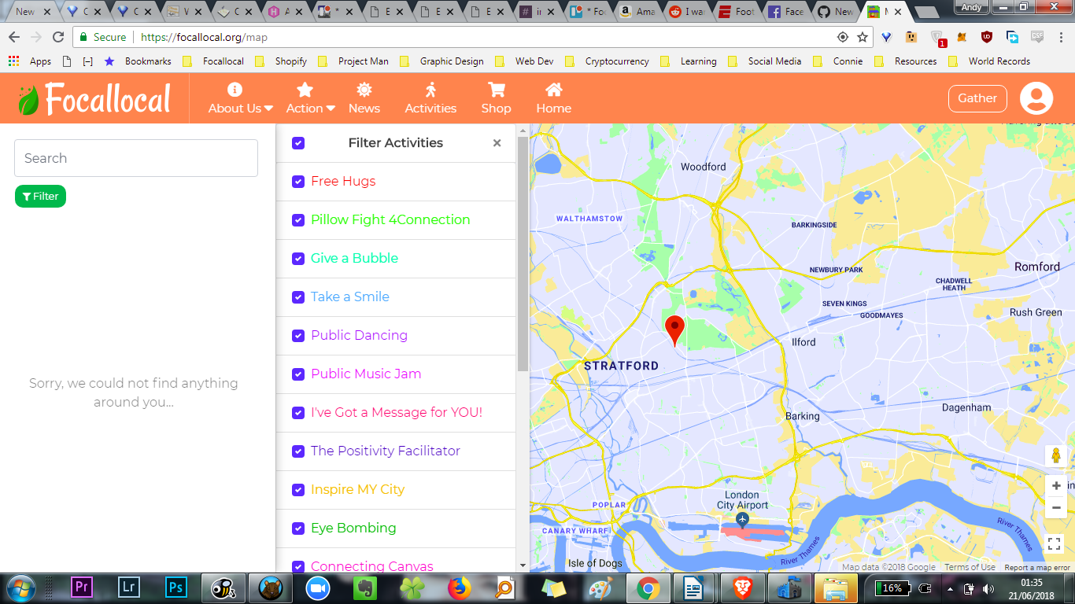The height and width of the screenshot is (604, 1075).
Task: Reload the browser page
Action: 58,37
